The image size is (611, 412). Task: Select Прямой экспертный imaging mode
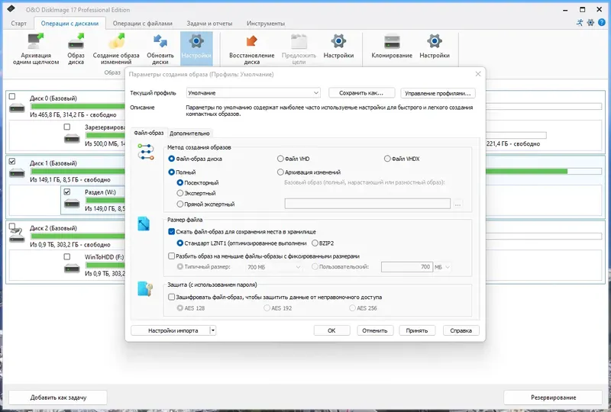point(179,204)
